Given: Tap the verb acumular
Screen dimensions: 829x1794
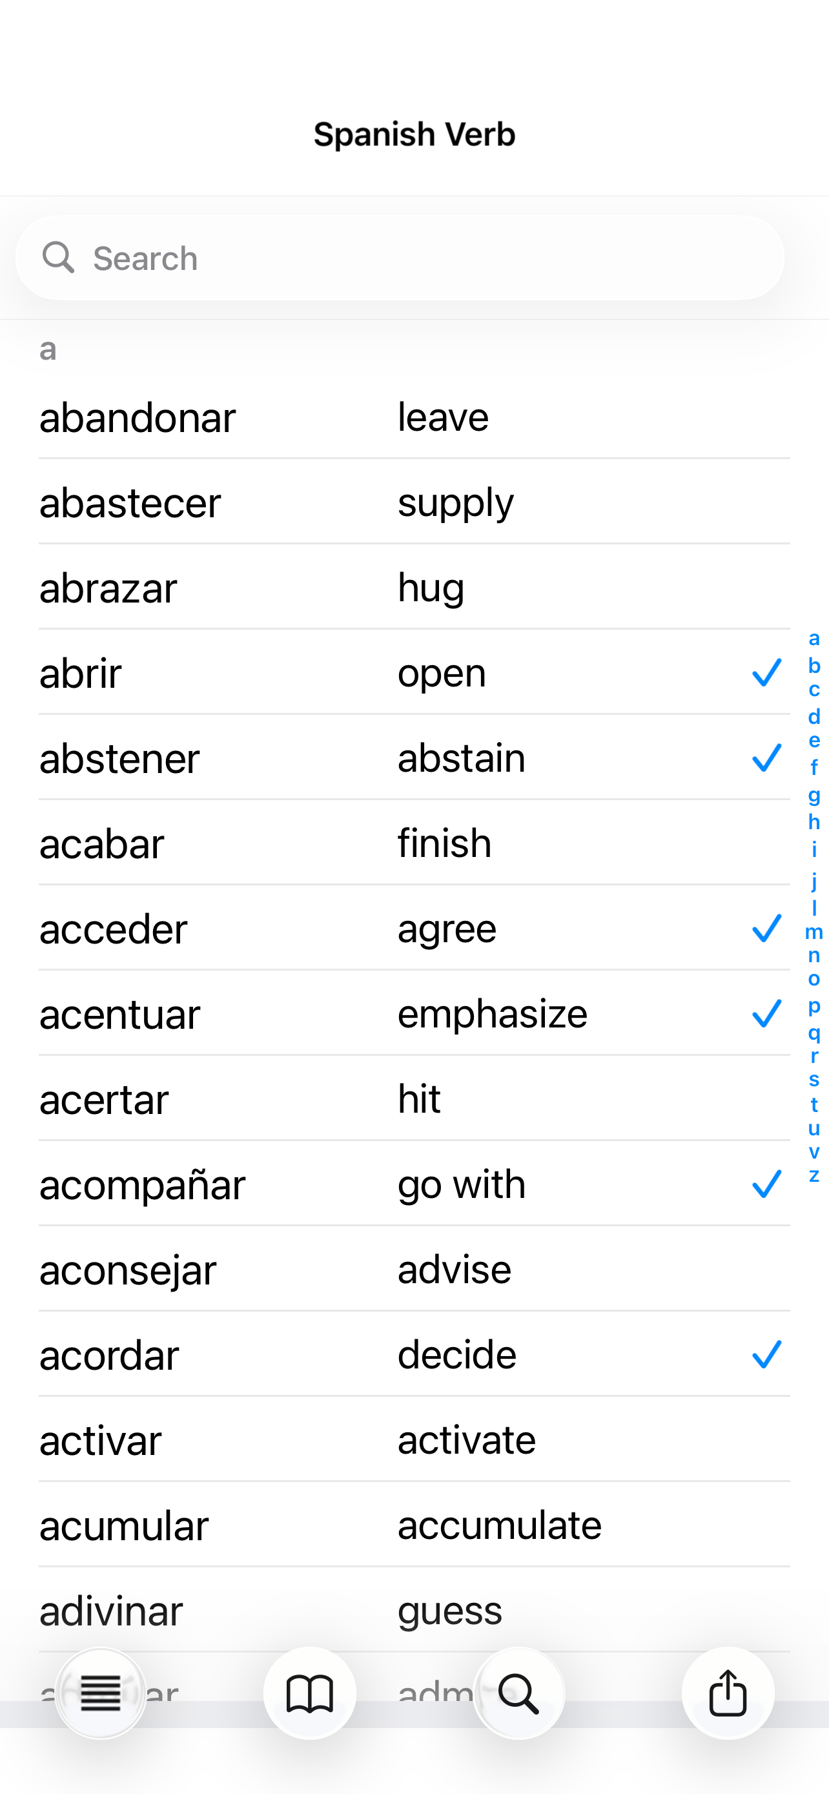Looking at the screenshot, I should pyautogui.click(x=123, y=1525).
